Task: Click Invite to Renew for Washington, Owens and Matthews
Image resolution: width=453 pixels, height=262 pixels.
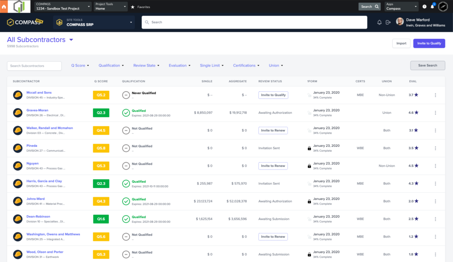Action: click(273, 237)
